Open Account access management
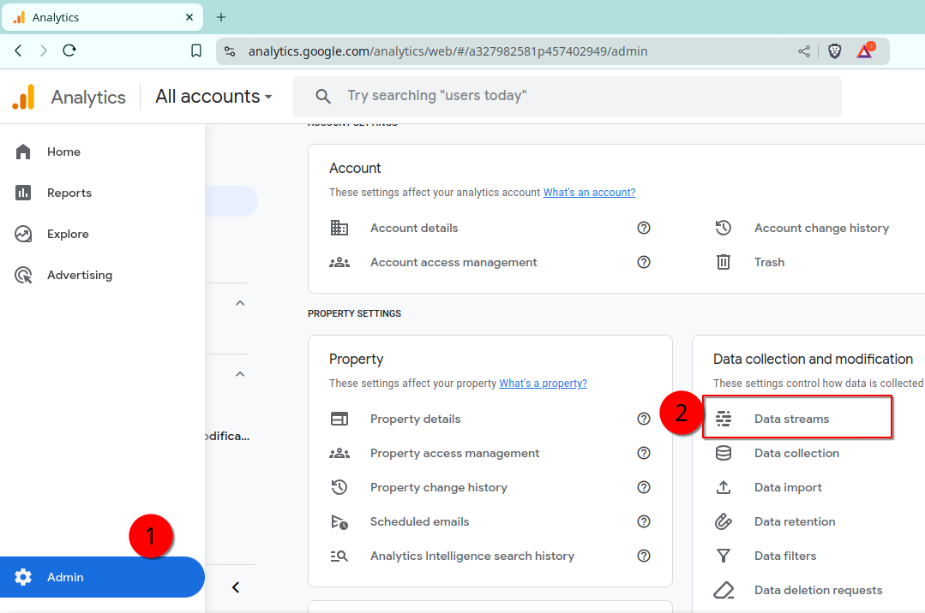Image resolution: width=925 pixels, height=613 pixels. [453, 262]
